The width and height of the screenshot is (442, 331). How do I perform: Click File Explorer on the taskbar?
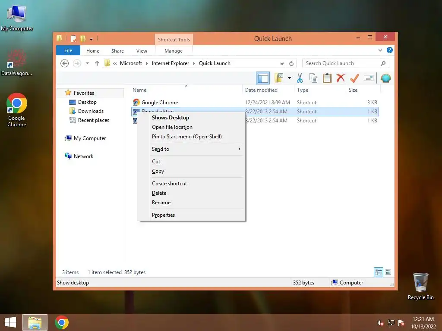tap(35, 322)
